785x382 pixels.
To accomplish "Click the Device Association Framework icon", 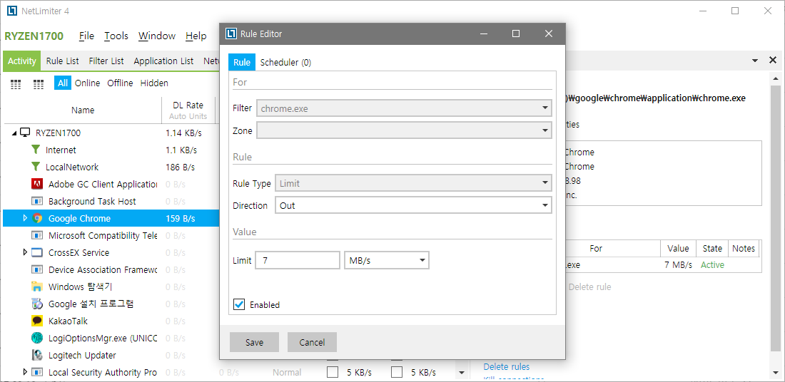I will click(x=37, y=269).
